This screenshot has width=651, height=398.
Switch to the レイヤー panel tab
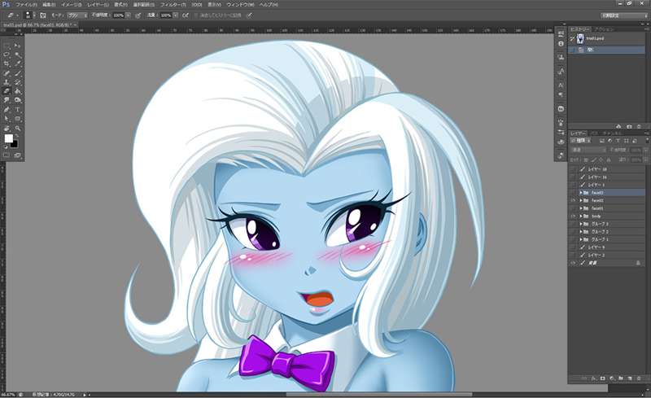578,133
